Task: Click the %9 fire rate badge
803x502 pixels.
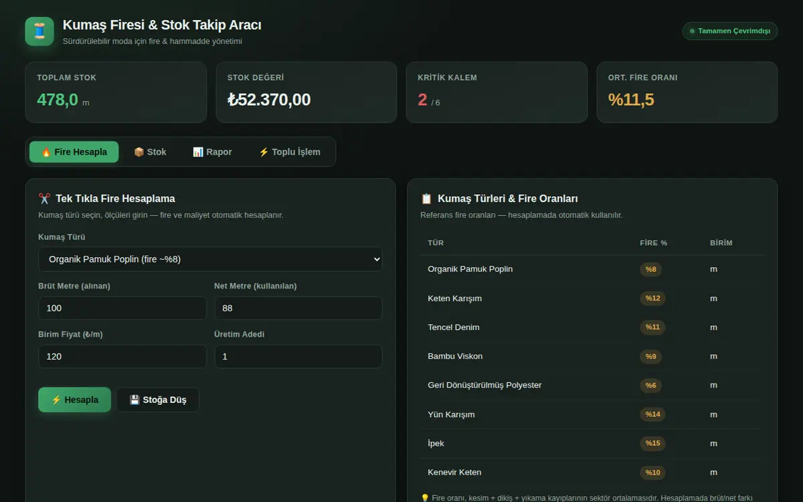Action: [650, 356]
